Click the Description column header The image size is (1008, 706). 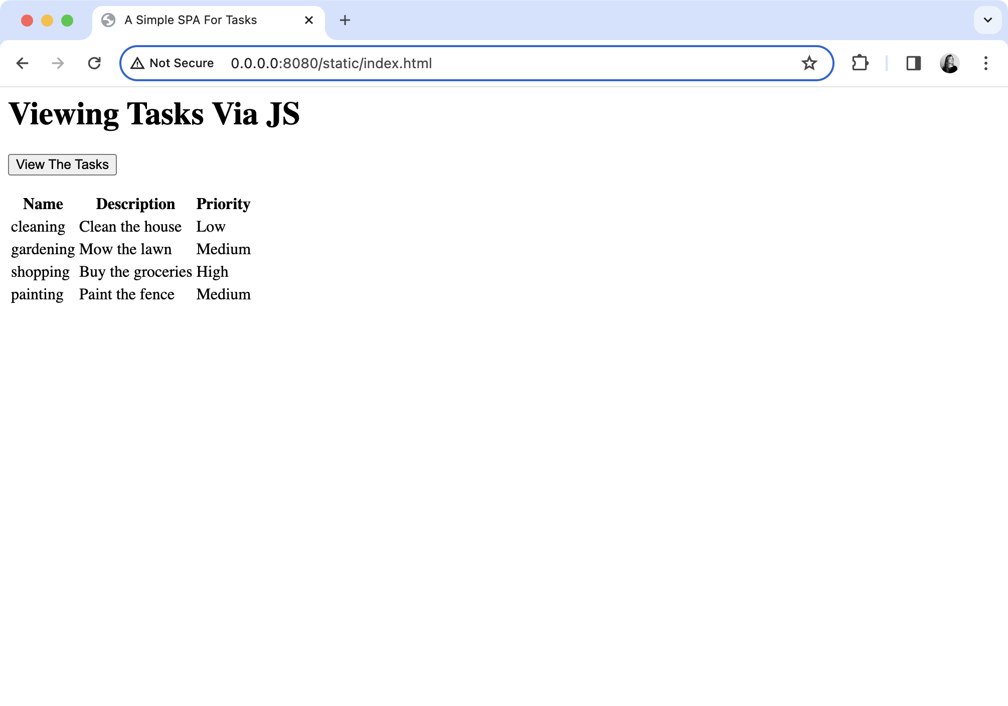tap(135, 204)
